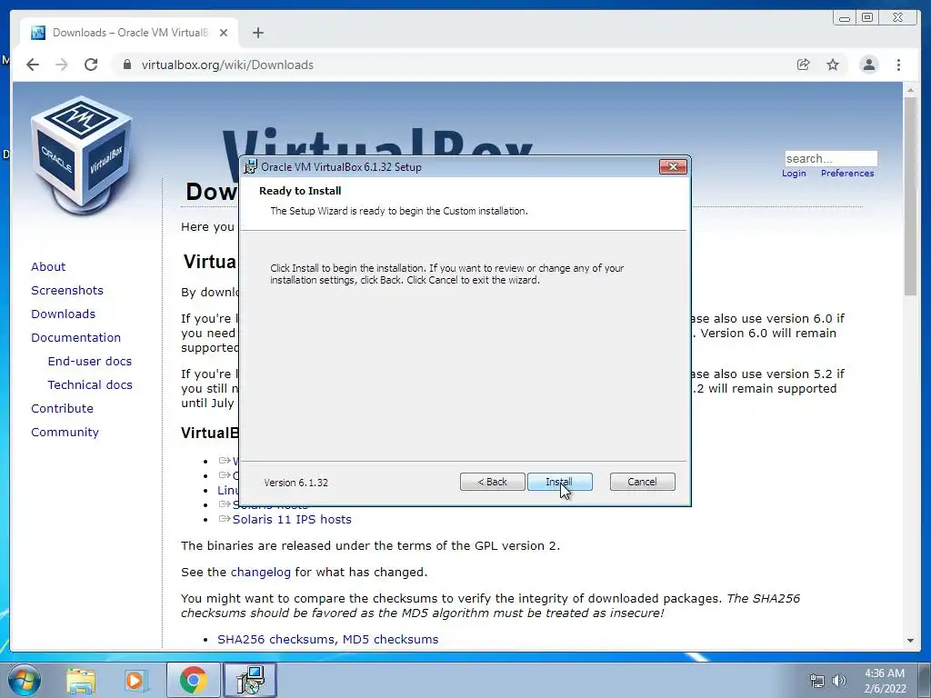Viewport: 931px width, 698px height.
Task: Click the site lock icon in address bar
Action: click(126, 65)
